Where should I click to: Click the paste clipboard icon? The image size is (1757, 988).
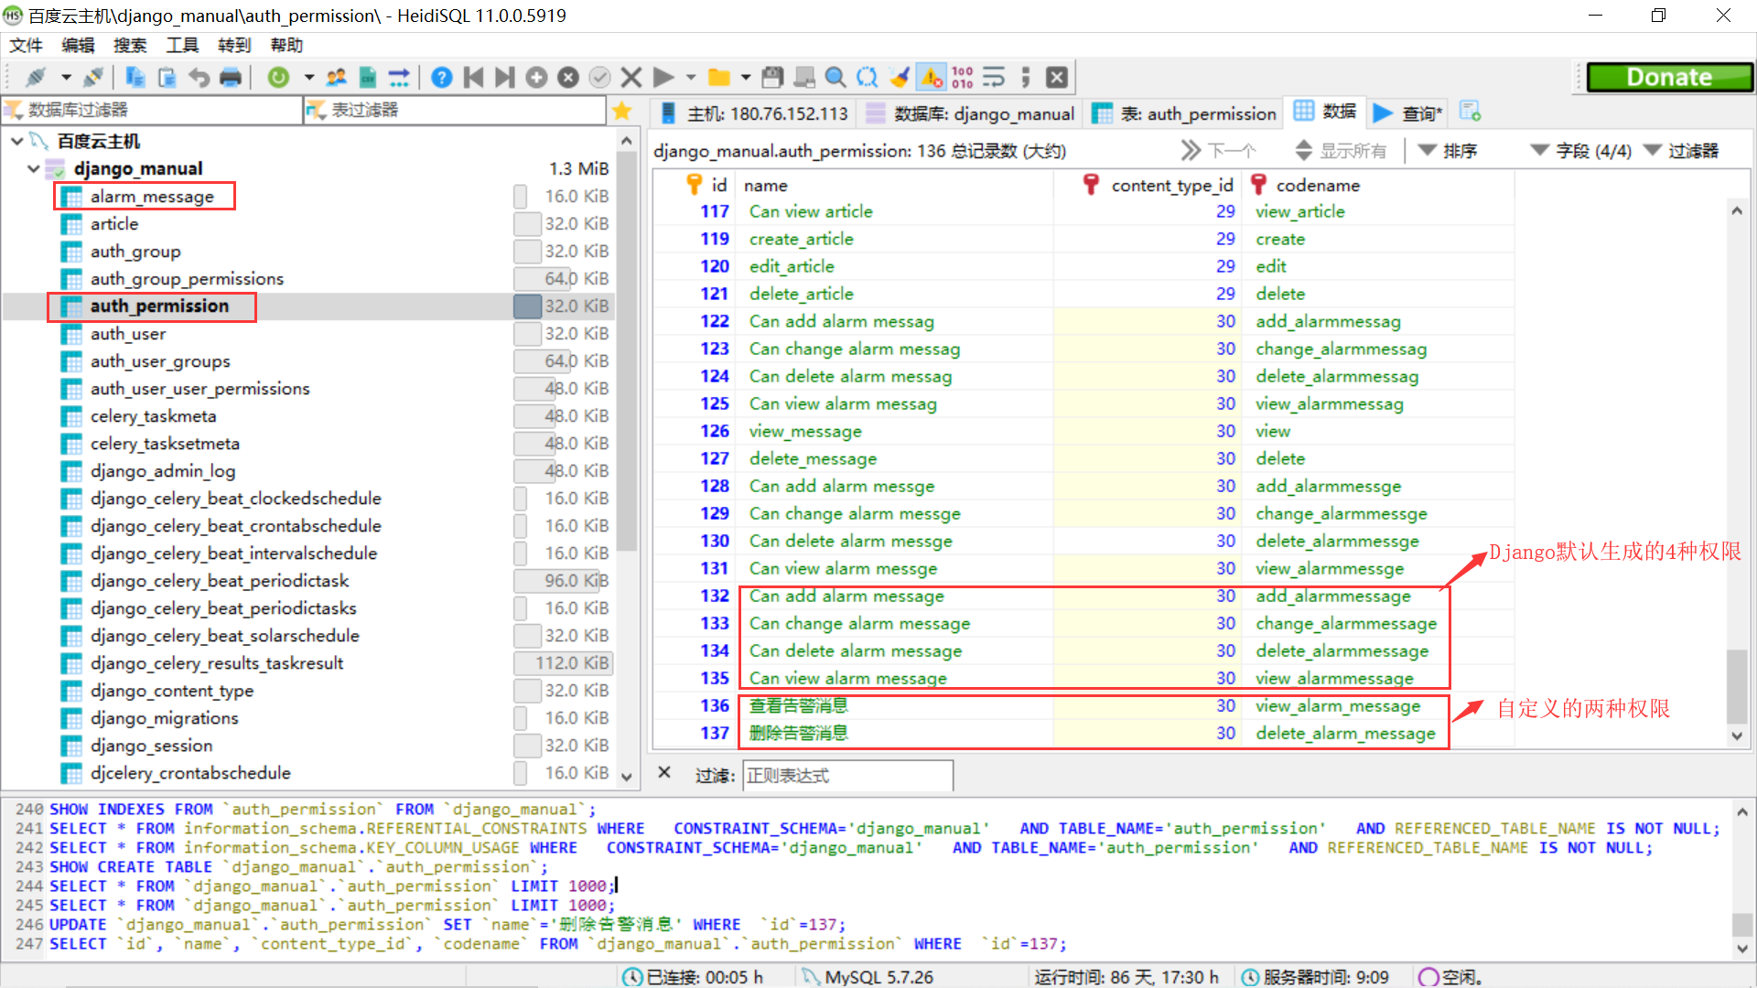tap(167, 78)
